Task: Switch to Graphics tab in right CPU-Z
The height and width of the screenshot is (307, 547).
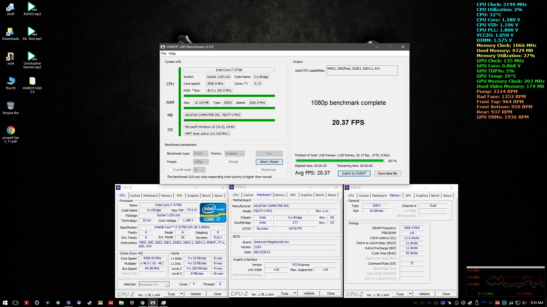Action: 422,196
